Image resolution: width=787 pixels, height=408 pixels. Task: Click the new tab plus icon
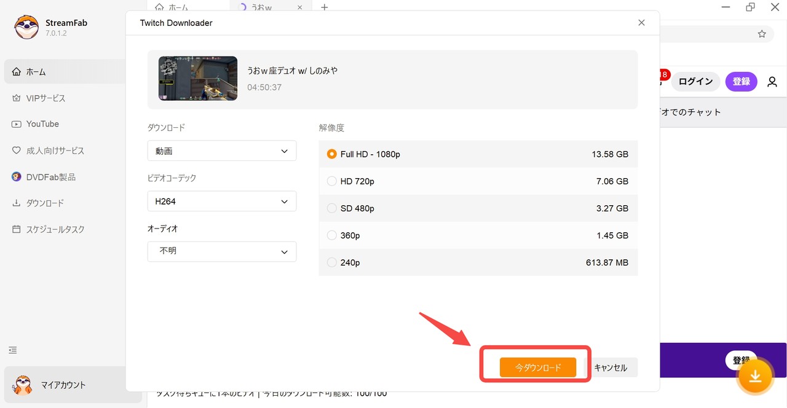(325, 7)
